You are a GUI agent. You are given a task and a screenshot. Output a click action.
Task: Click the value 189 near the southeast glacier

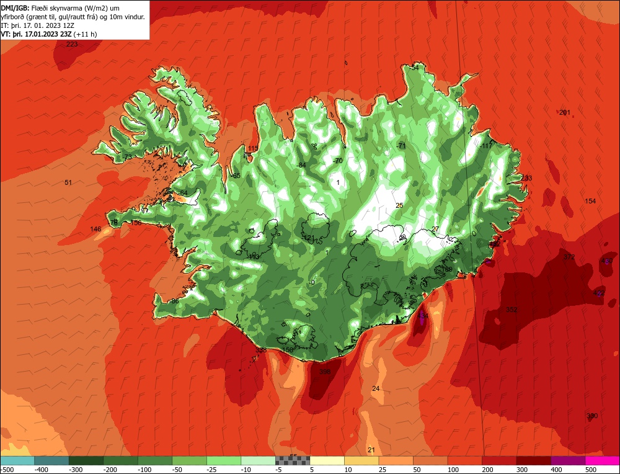pos(447,269)
